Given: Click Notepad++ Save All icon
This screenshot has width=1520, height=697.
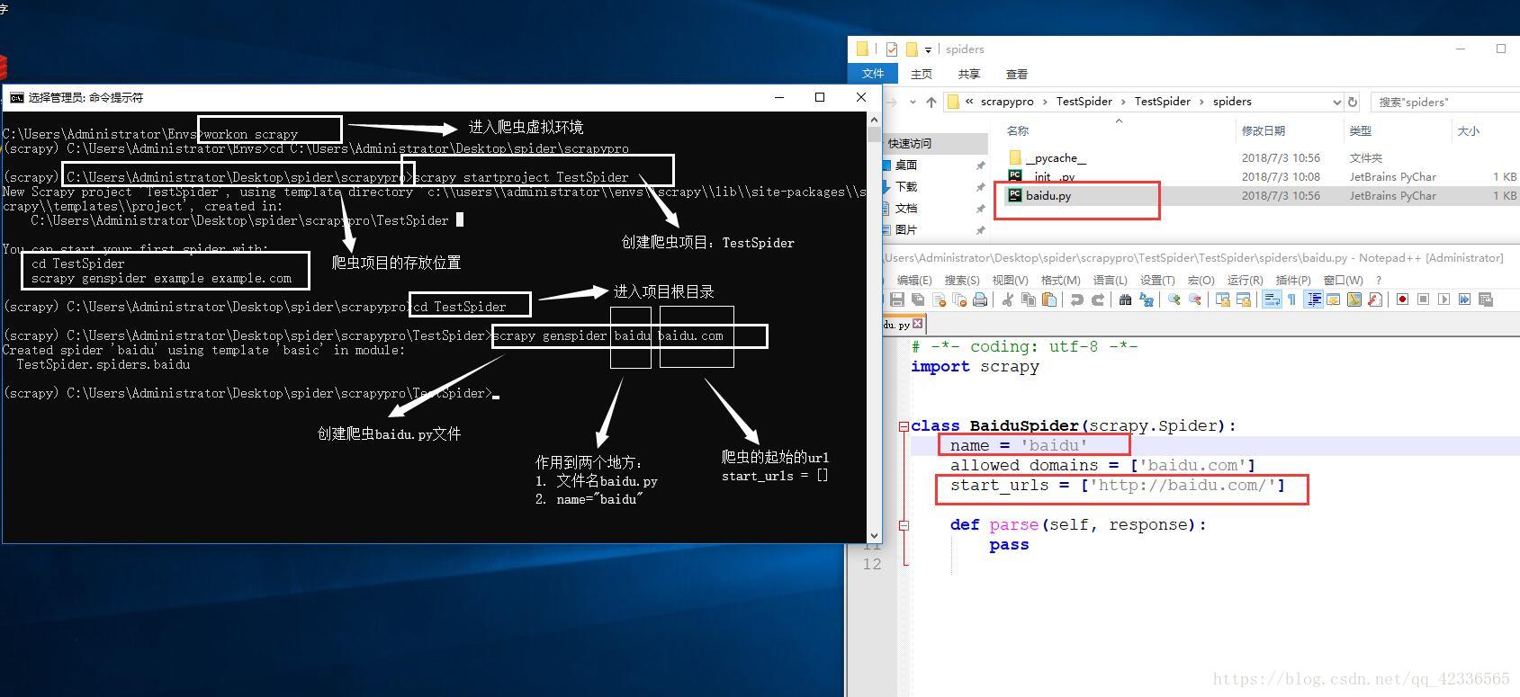Looking at the screenshot, I should click(918, 299).
